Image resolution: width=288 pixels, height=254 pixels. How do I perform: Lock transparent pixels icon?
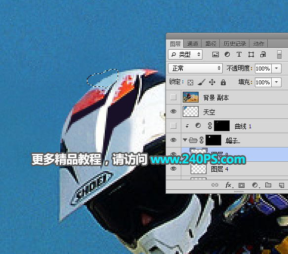point(190,82)
